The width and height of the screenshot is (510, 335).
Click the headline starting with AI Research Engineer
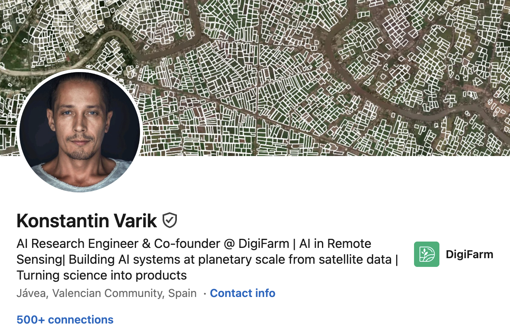coord(194,244)
